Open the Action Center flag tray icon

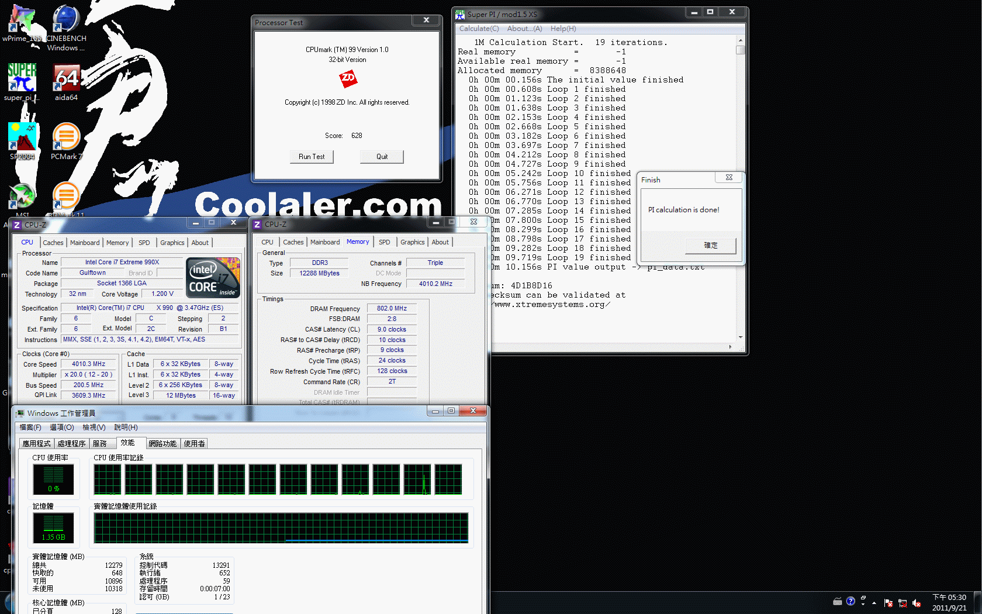888,603
